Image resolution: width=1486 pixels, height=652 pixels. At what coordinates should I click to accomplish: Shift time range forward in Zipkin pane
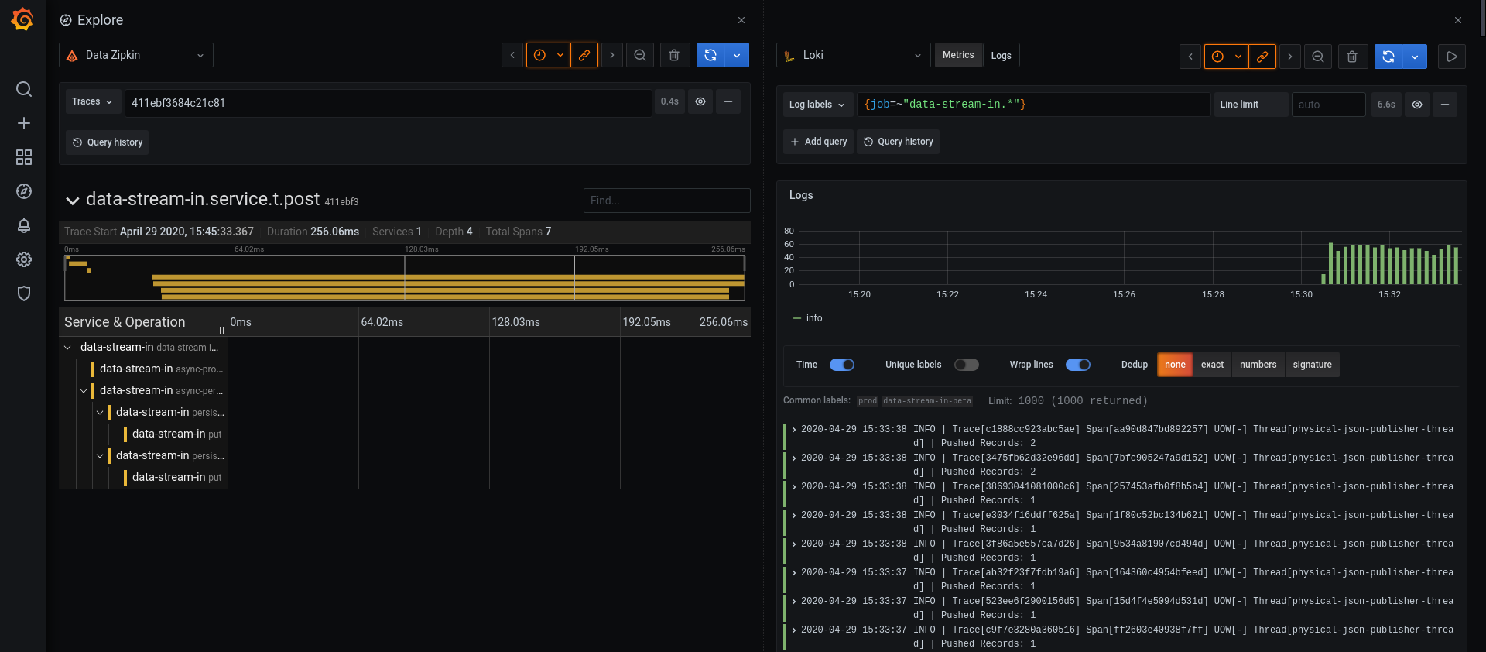(612, 55)
